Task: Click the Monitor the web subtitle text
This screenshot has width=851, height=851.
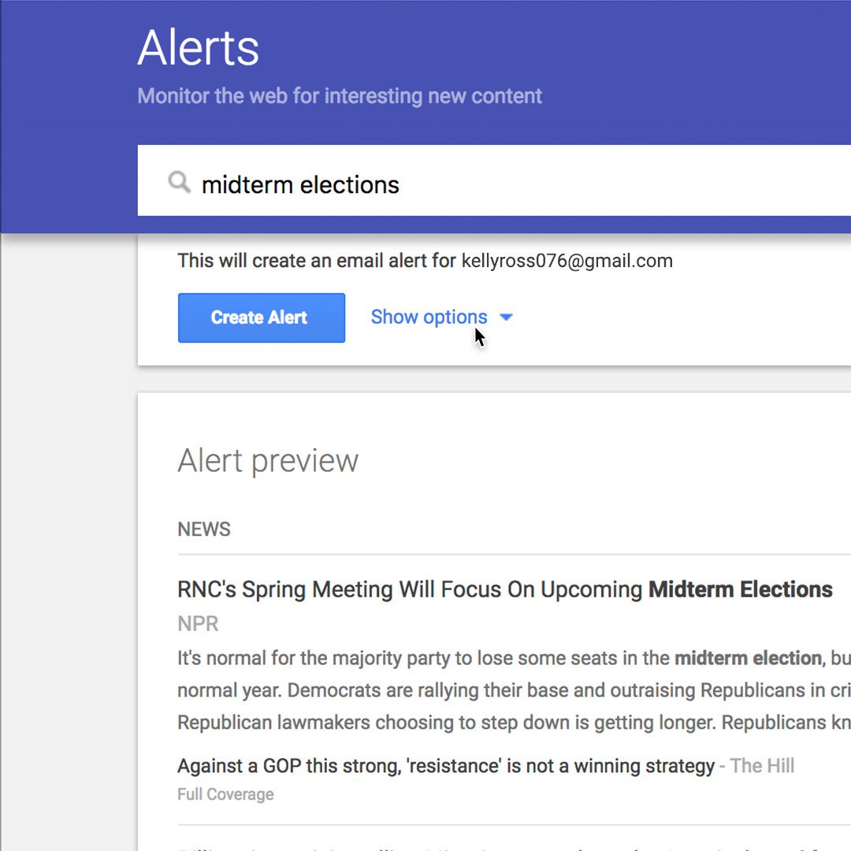Action: (x=339, y=96)
